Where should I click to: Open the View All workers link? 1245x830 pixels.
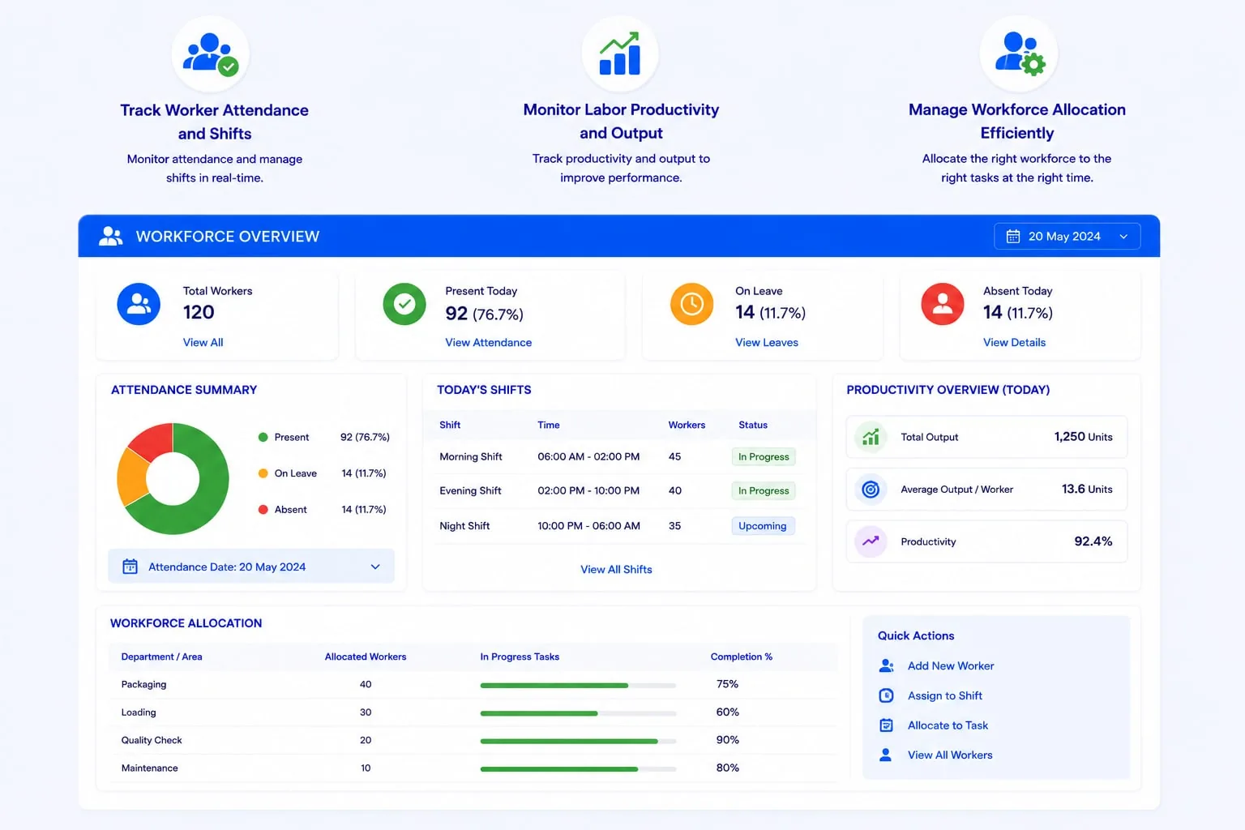tap(203, 342)
